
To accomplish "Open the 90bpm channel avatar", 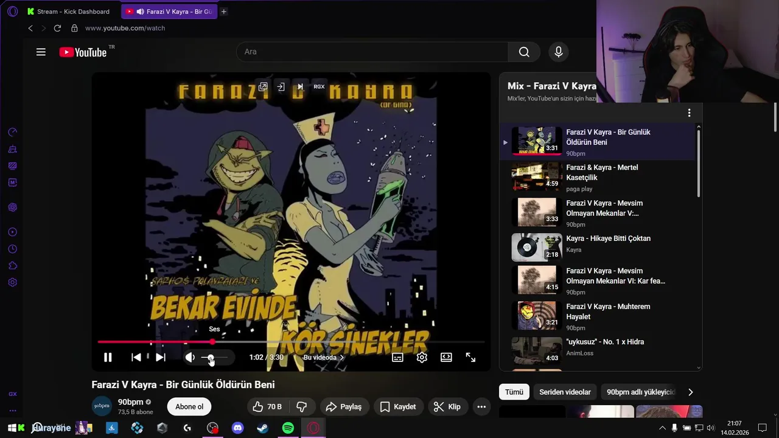I will (102, 406).
